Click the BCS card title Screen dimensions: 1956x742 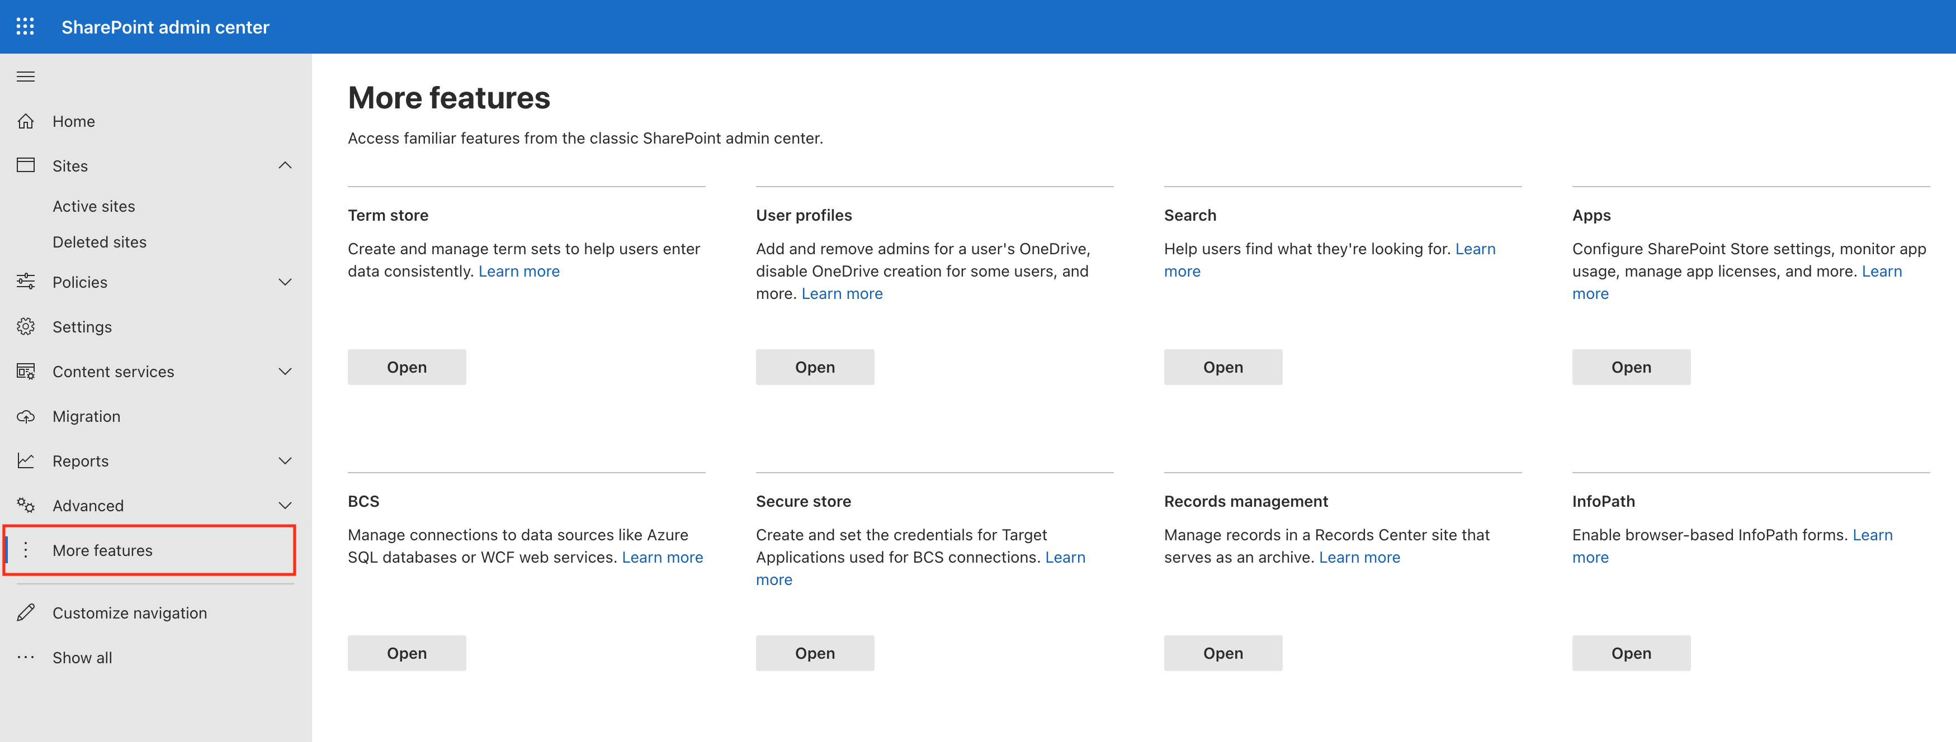[363, 502]
